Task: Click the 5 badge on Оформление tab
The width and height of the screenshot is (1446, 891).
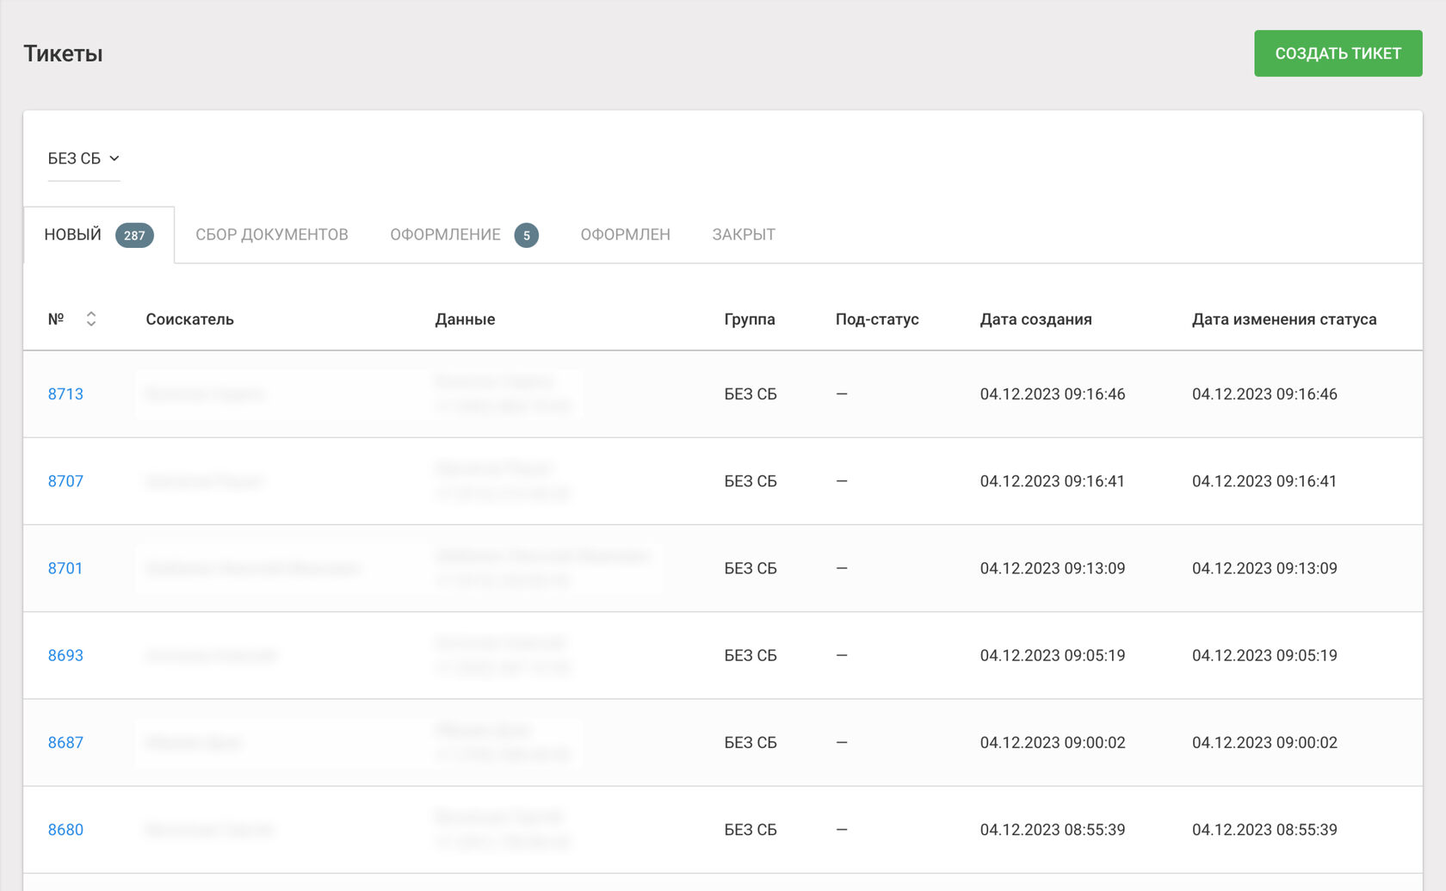Action: point(527,236)
